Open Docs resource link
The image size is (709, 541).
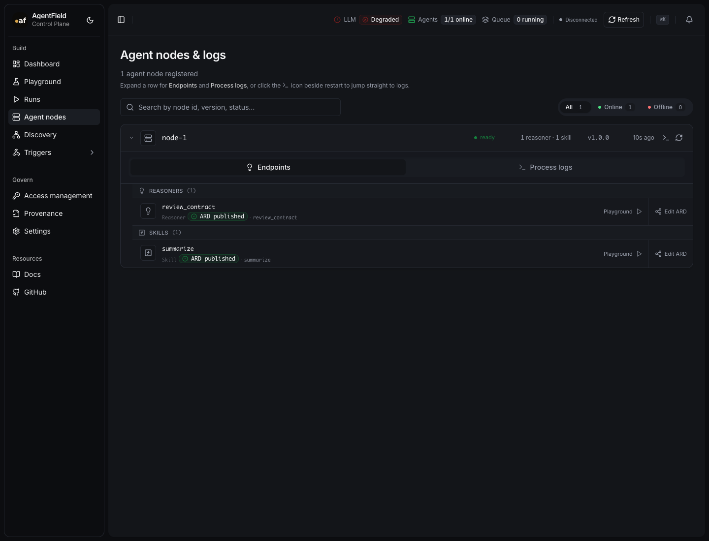click(x=54, y=274)
